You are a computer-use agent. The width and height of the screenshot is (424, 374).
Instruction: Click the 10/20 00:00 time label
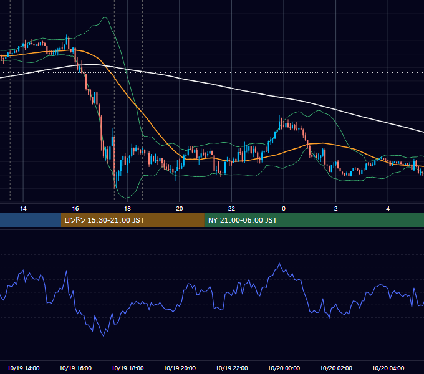284,368
